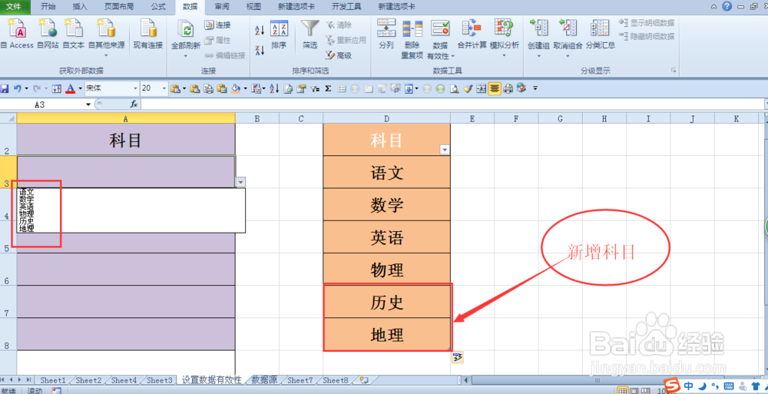Viewport: 768px width, 394px height.
Task: Toggle the highlighted center align button
Action: 495,88
